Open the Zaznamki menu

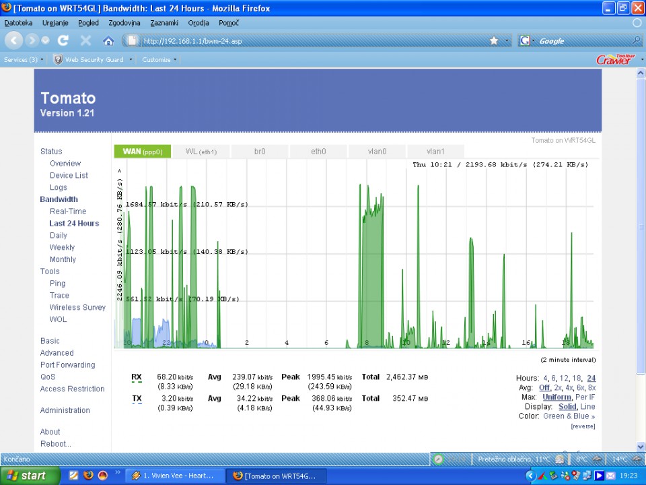[x=164, y=23]
